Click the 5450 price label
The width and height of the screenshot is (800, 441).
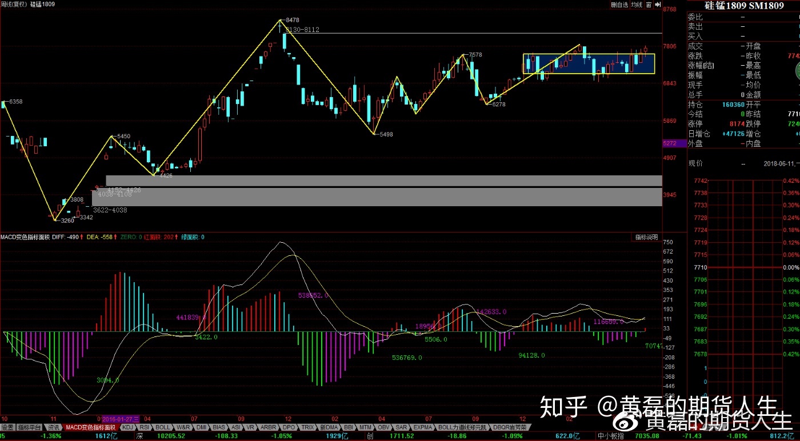coord(123,137)
